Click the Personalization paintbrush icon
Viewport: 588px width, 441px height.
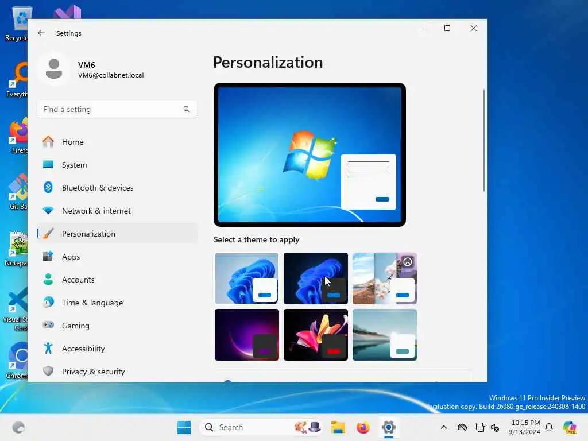coord(48,233)
